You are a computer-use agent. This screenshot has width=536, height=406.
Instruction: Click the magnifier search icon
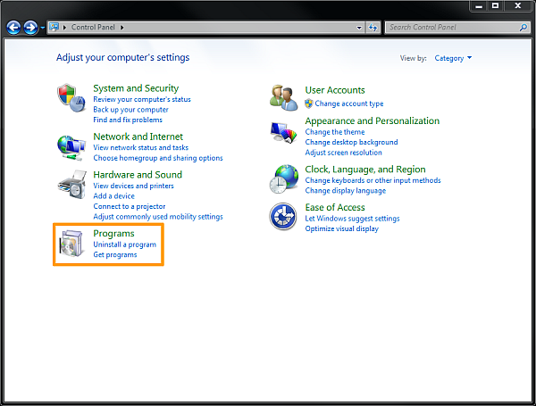pos(523,28)
